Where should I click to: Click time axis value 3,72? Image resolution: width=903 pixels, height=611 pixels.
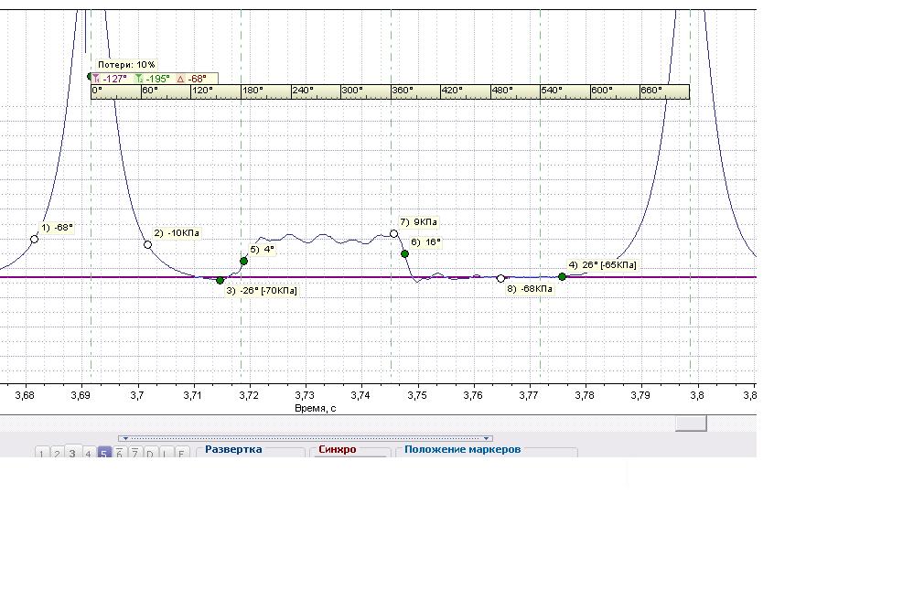(x=249, y=396)
